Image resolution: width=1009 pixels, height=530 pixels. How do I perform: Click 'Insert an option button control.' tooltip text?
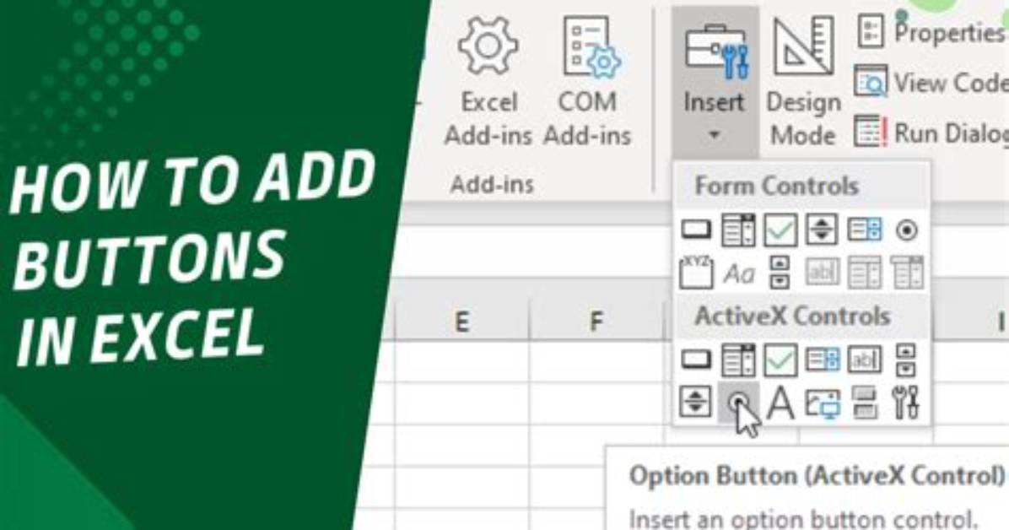[803, 518]
